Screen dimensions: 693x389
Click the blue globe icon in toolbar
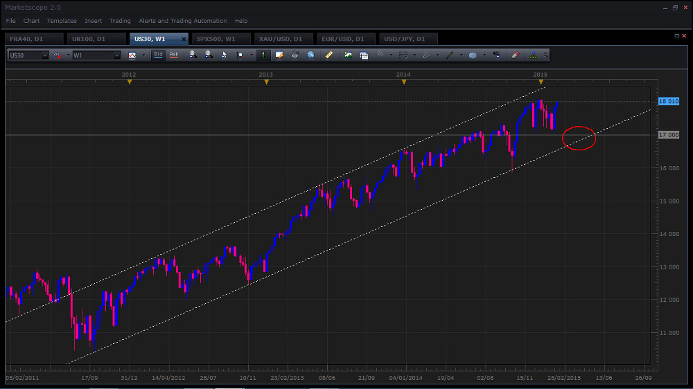pos(310,55)
